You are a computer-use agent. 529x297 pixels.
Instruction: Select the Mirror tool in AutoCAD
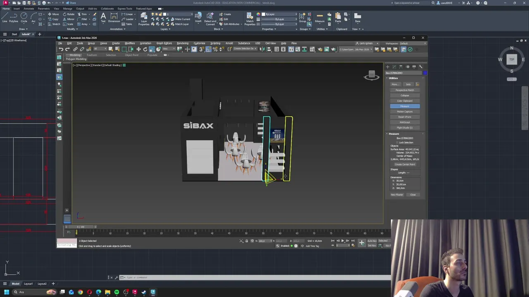(69, 19)
